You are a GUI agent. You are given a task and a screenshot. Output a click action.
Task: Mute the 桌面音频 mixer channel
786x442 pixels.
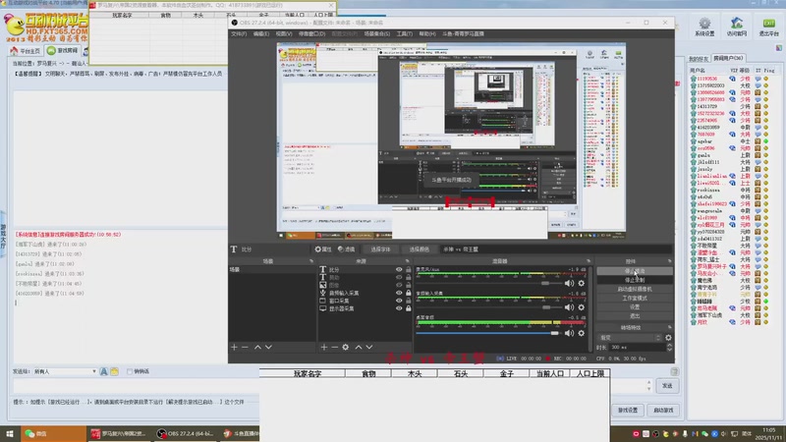pyautogui.click(x=570, y=333)
